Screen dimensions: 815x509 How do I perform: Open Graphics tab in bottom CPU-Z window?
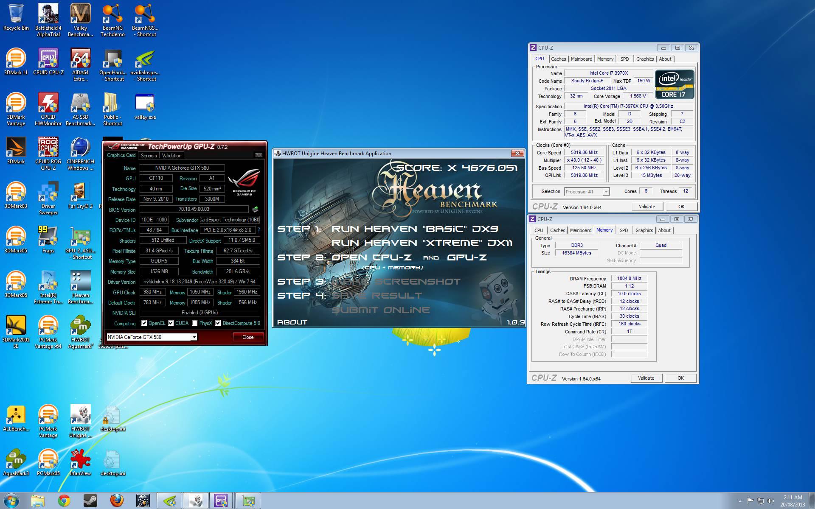tap(644, 230)
